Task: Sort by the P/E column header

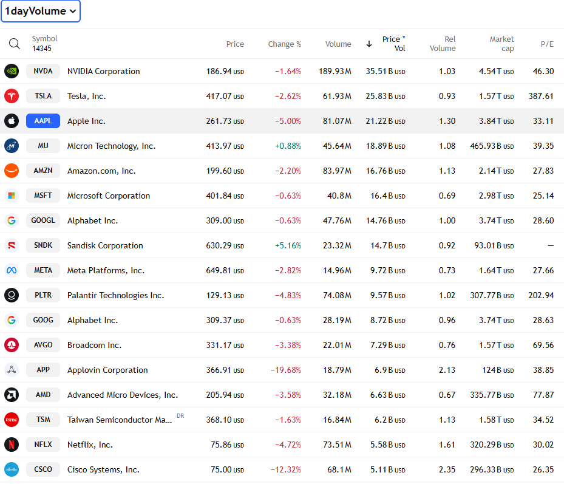Action: pyautogui.click(x=547, y=44)
